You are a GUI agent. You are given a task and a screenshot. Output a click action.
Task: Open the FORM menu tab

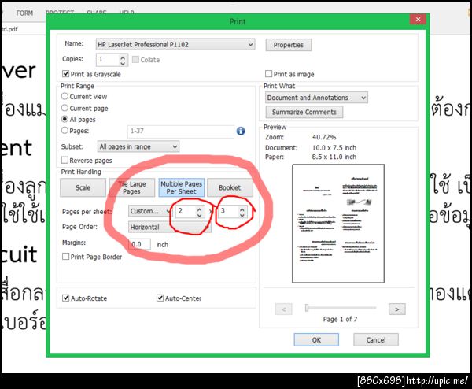(x=24, y=13)
